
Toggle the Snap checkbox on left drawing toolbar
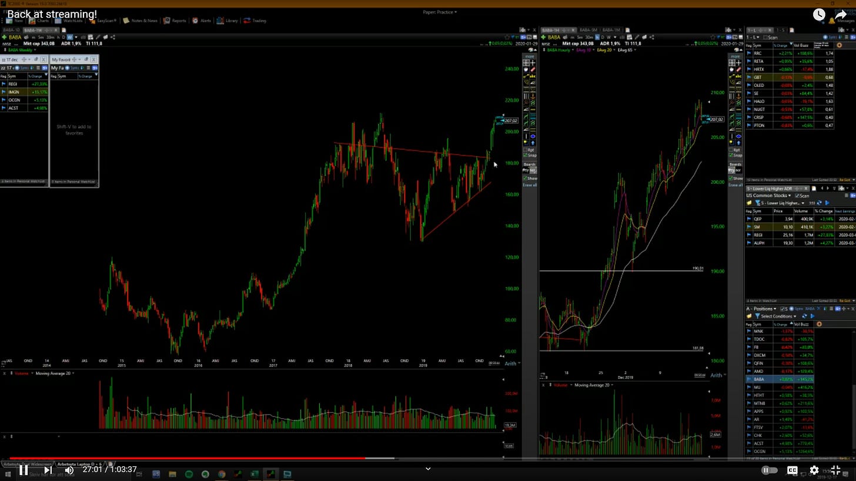[526, 156]
